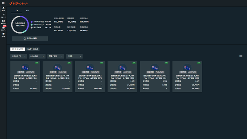Go to Home via sidebar house icon
The image size is (247, 139).
(x=3, y=9)
